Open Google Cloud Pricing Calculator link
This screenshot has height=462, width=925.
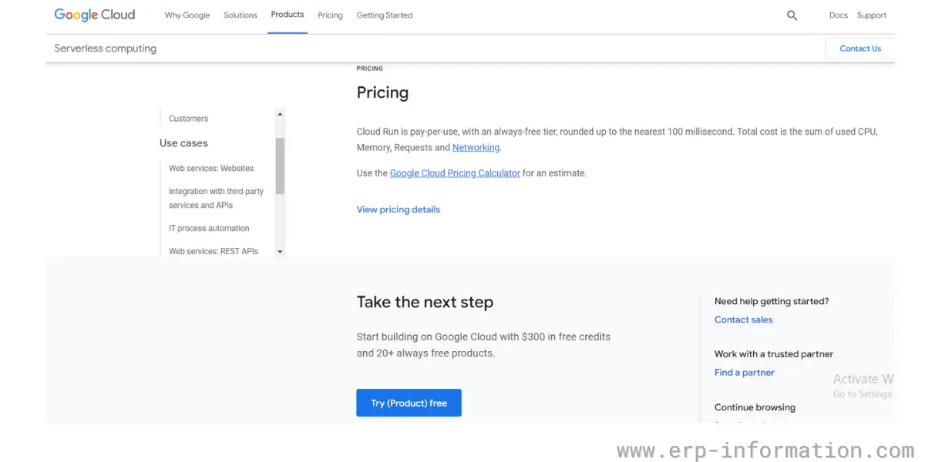tap(455, 173)
